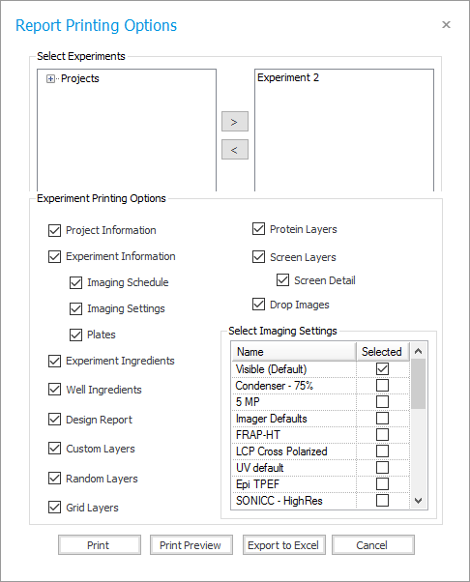This screenshot has width=470, height=582.
Task: Click the imaging settings scroll-up arrow
Action: coord(419,351)
